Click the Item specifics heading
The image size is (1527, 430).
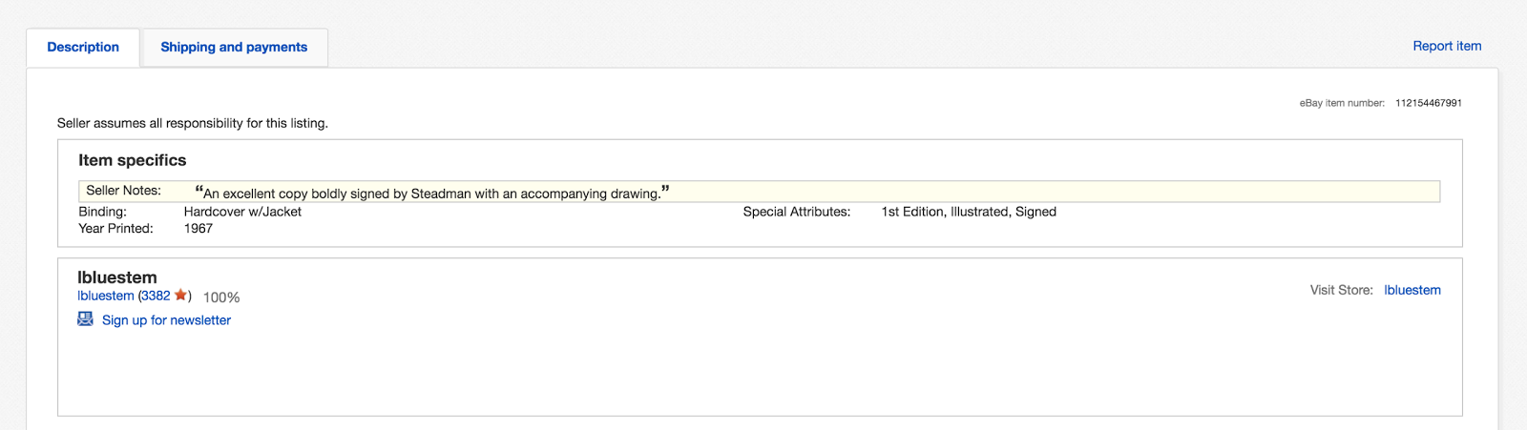click(133, 160)
